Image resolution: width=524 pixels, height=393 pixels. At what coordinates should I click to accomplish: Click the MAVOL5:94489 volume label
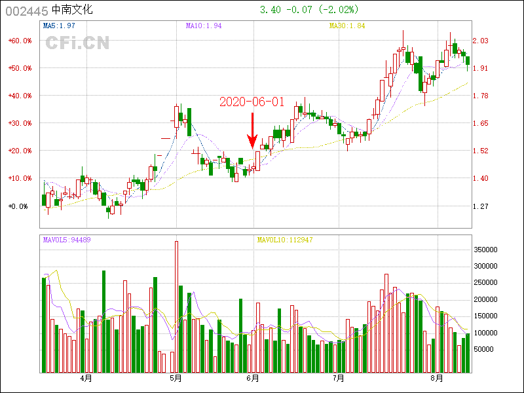(67, 240)
